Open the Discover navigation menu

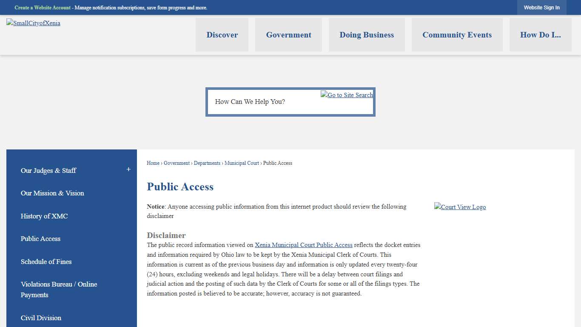click(222, 34)
